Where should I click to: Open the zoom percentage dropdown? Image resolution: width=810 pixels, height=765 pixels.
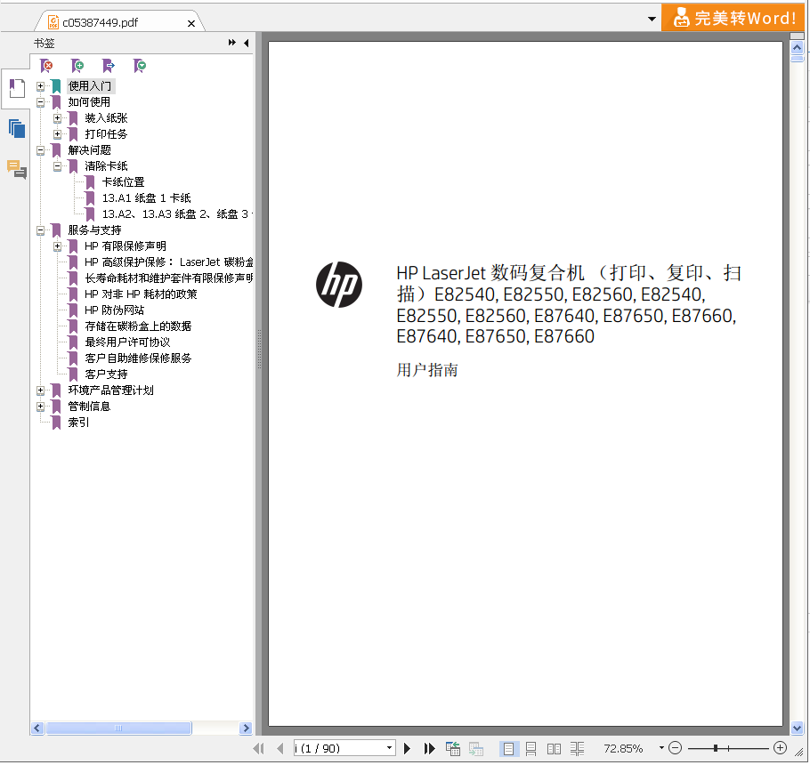pyautogui.click(x=661, y=748)
